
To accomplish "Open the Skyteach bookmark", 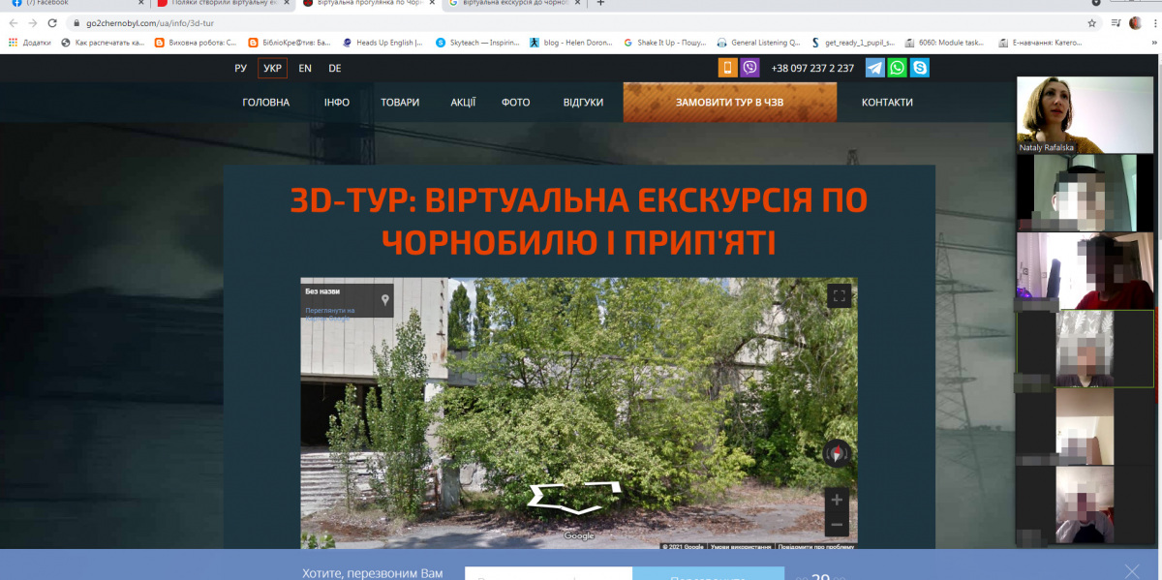I will (475, 43).
